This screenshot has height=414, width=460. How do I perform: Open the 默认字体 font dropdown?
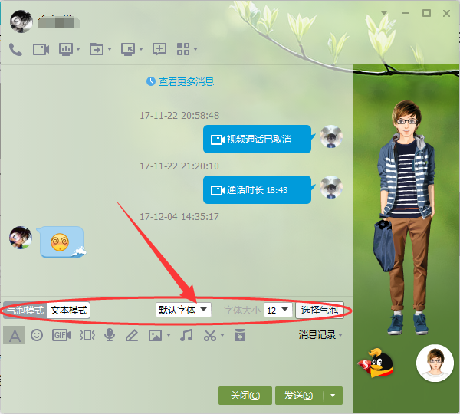183,310
